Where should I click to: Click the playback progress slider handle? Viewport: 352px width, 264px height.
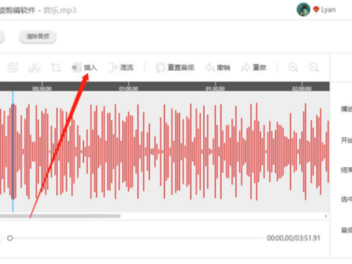10,238
